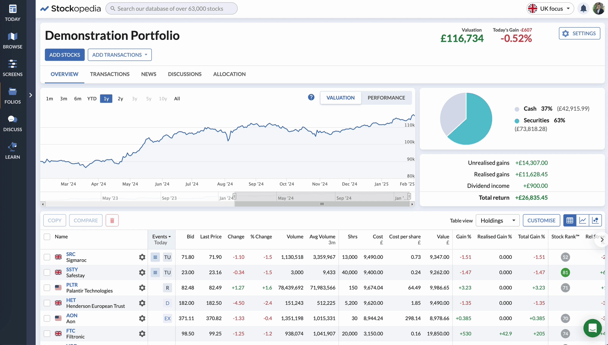Open settings gear for Filtronic row
This screenshot has width=608, height=345.
click(x=142, y=334)
